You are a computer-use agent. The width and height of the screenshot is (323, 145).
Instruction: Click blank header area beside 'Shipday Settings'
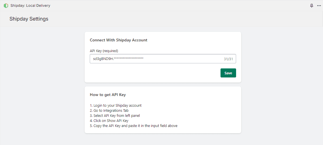pyautogui.click(x=170, y=19)
